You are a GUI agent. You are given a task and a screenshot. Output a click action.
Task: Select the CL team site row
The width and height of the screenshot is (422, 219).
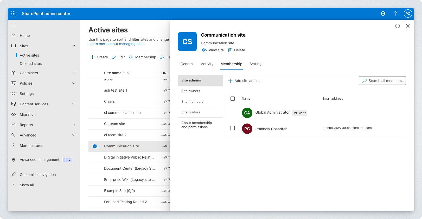(129, 124)
